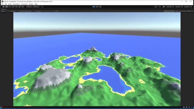Open the Gizmos dropdown arrow
This screenshot has height=109, width=194.
click(x=192, y=11)
